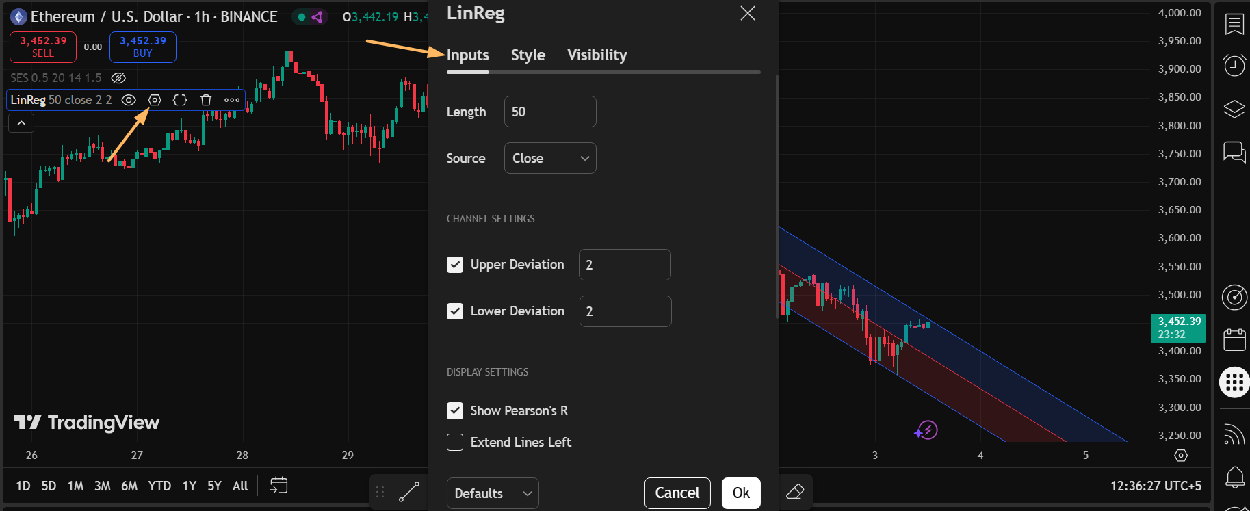
Task: Click Cancel in LinReg dialog
Action: click(x=677, y=493)
